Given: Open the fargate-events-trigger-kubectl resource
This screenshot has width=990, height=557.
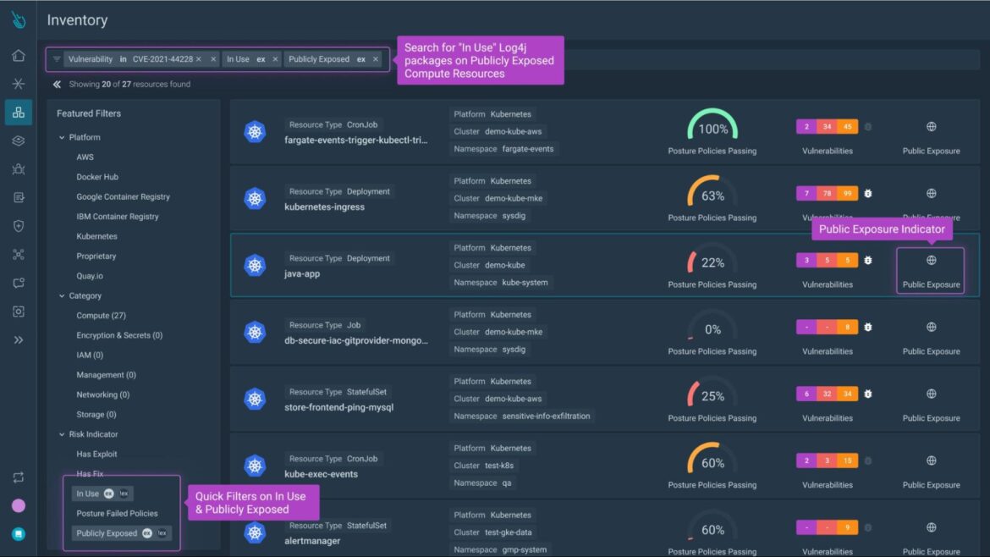Looking at the screenshot, I should click(355, 141).
